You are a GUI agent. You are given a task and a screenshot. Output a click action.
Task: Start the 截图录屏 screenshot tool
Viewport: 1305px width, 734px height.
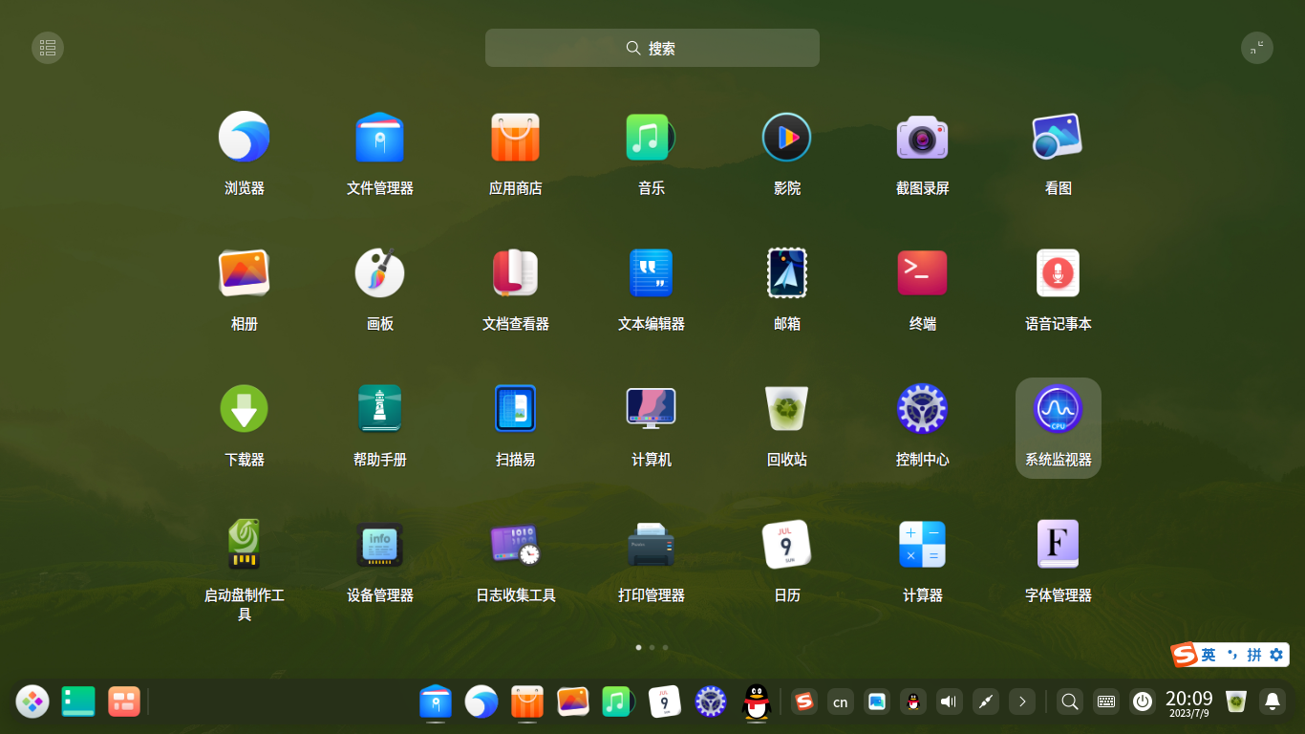click(x=922, y=138)
